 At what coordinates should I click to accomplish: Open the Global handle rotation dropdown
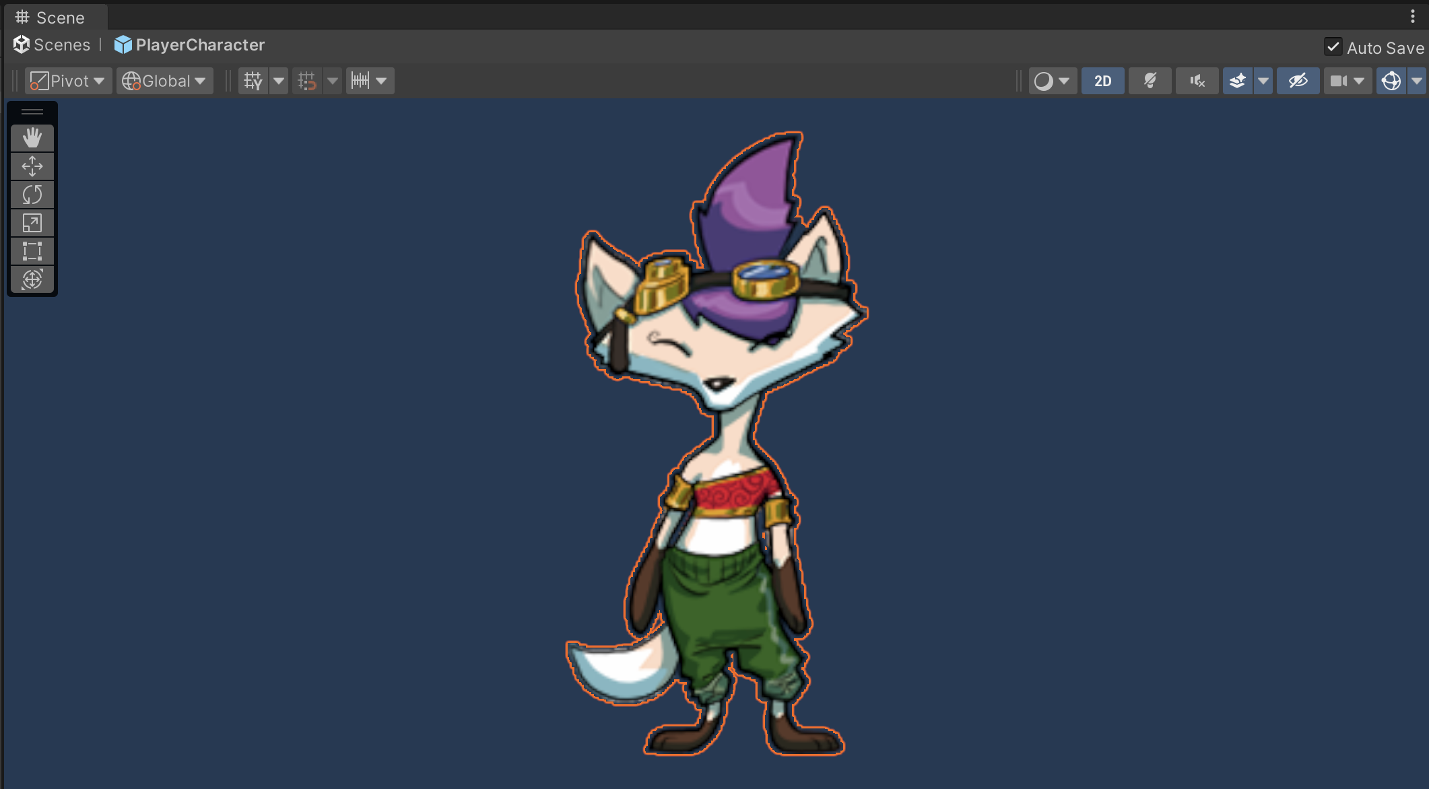[x=164, y=81]
